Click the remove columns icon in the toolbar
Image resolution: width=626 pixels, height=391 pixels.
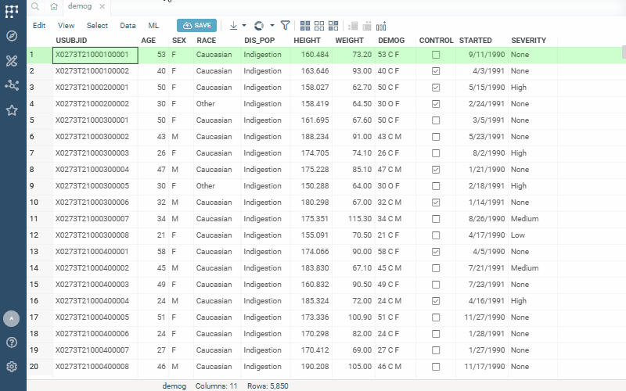[367, 26]
